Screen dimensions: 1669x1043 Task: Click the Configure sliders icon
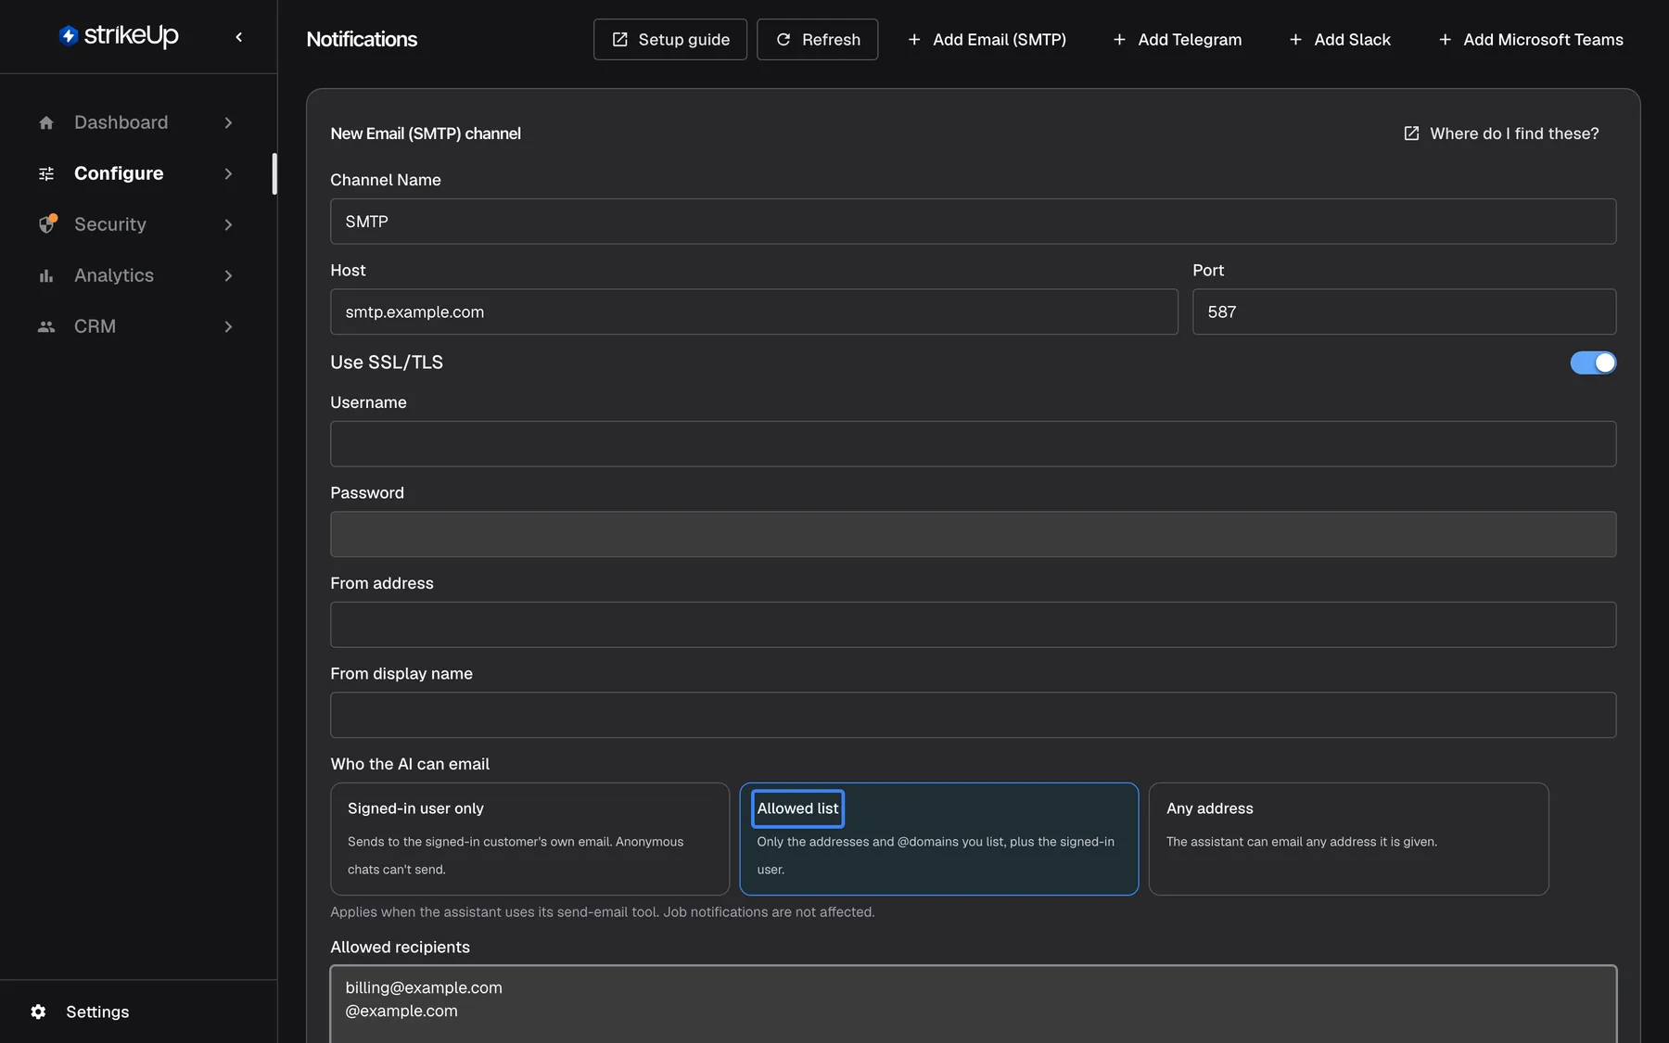click(x=46, y=173)
